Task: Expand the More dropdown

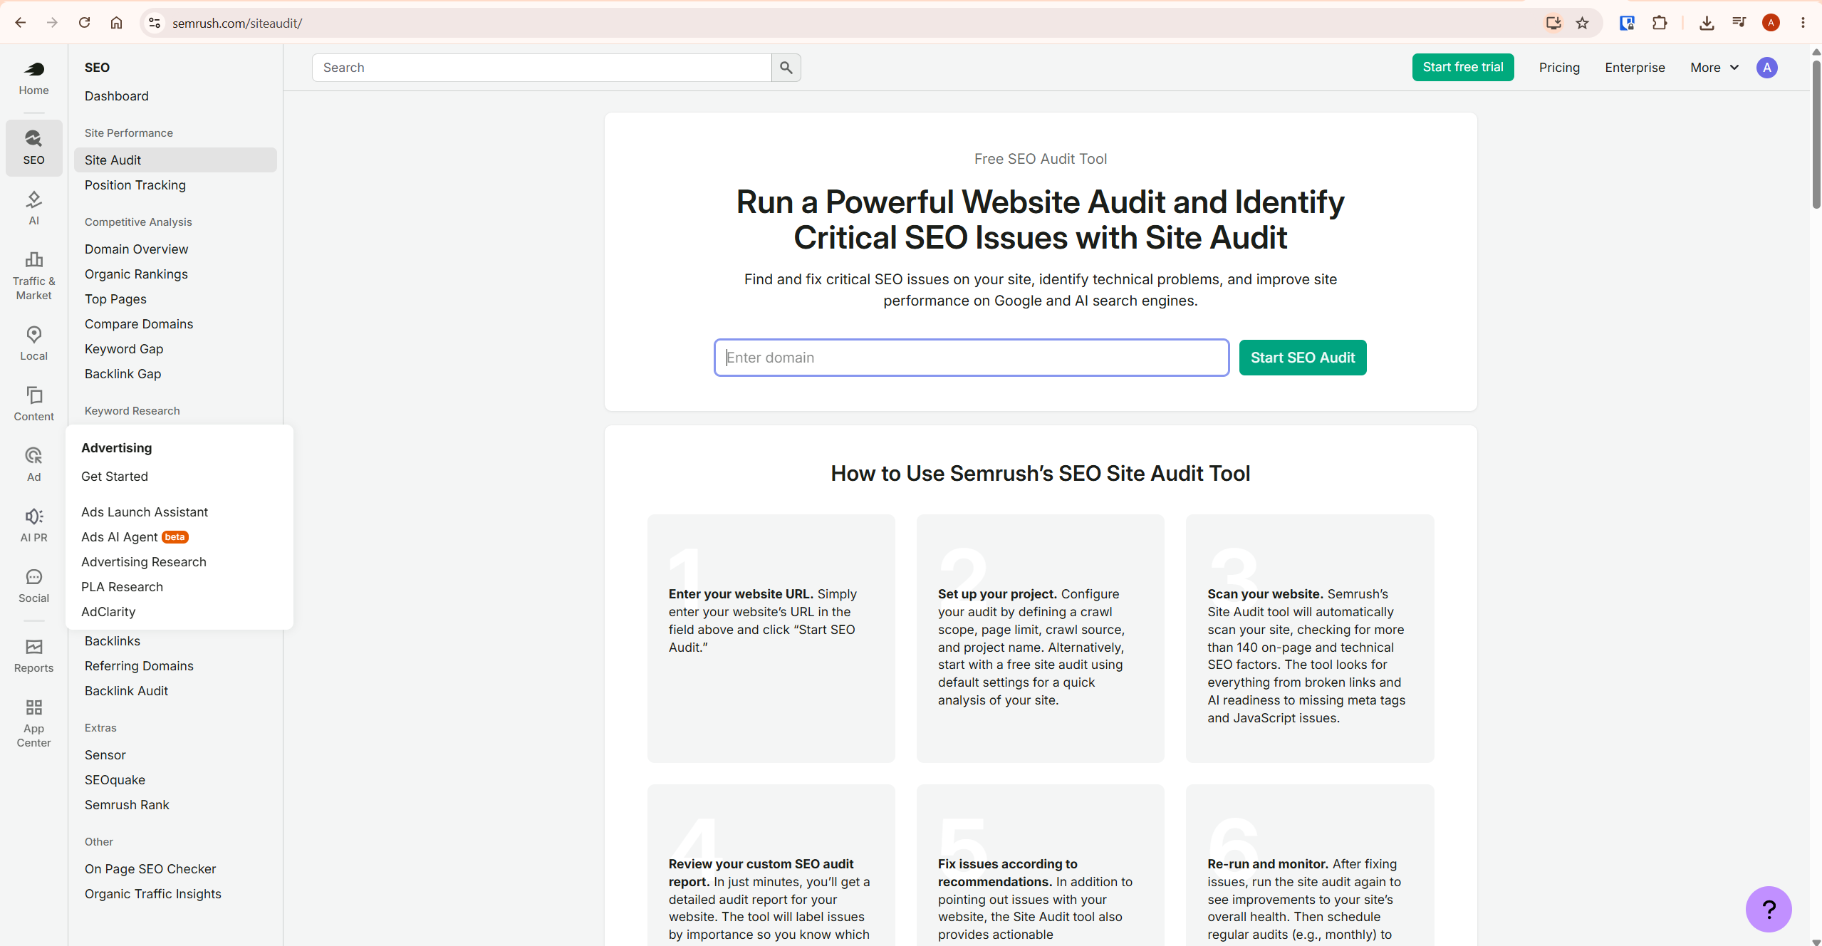Action: tap(1714, 68)
